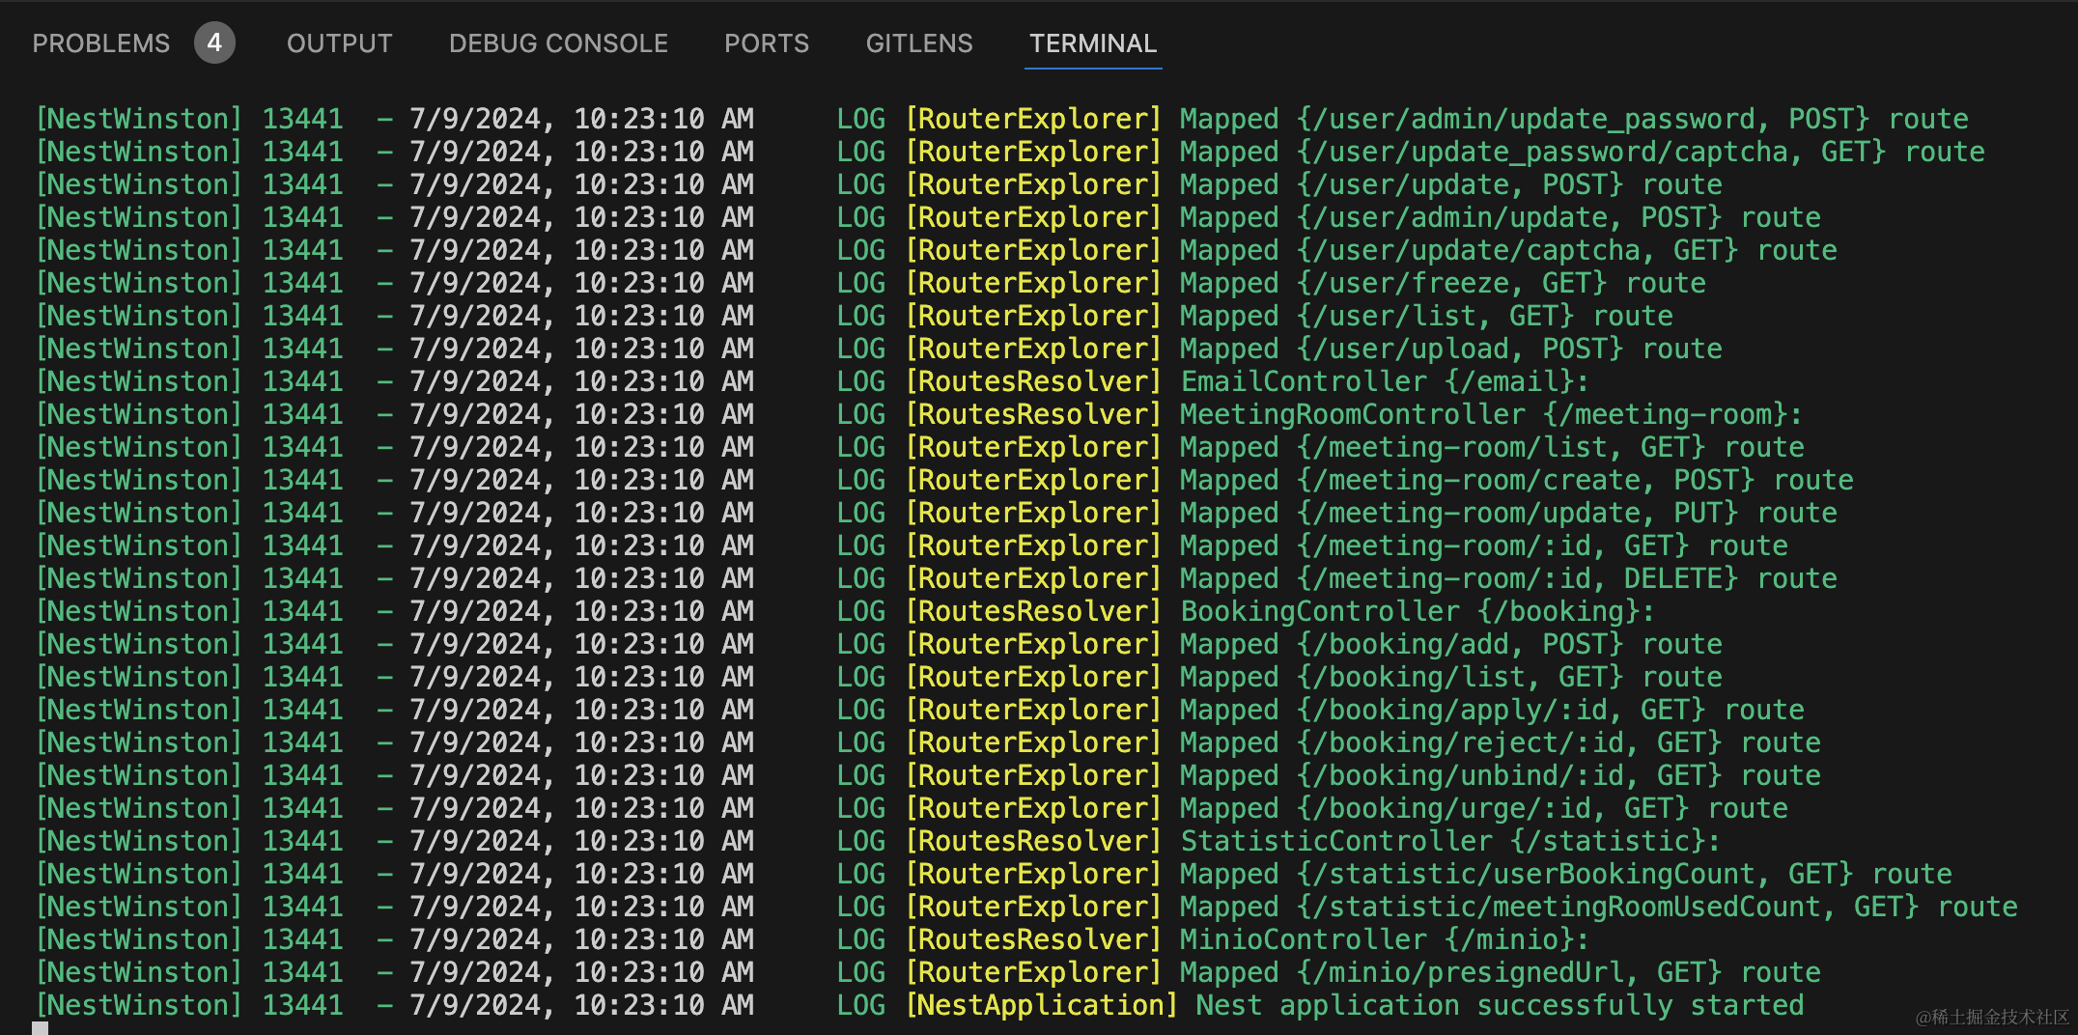This screenshot has width=2078, height=1035.
Task: Click the 'Nest application successfully started' message
Action: point(1499,1005)
